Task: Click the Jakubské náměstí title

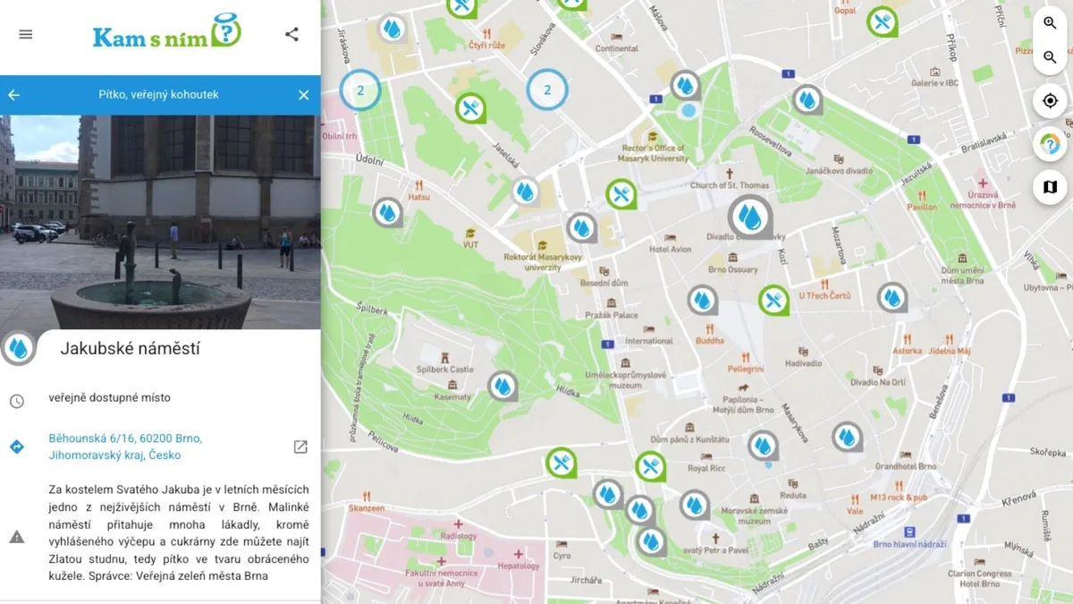Action: 130,349
